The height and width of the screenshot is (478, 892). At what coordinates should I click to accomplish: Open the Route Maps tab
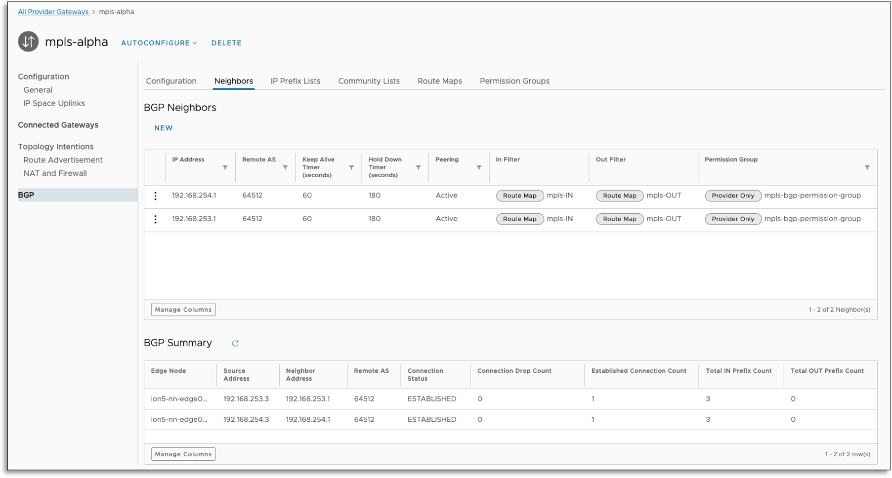click(439, 81)
